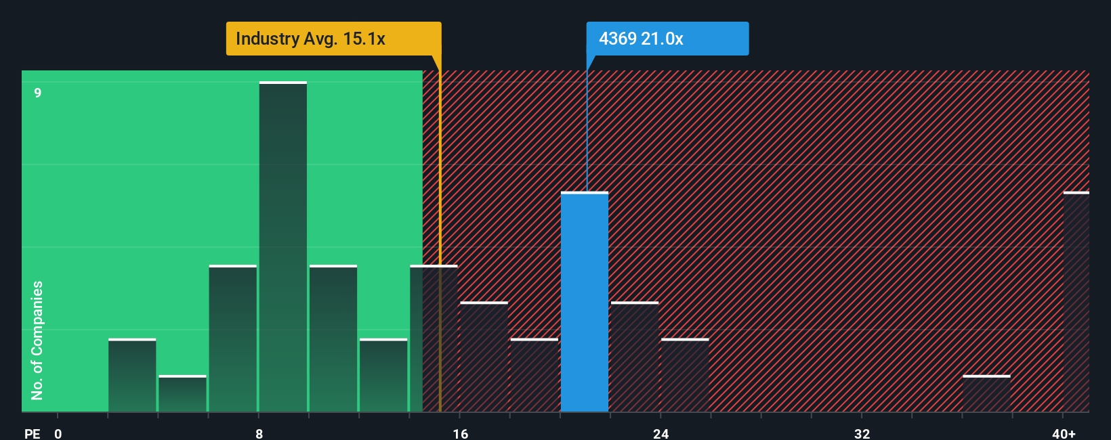Click the x-axis label 0
The image size is (1111, 440).
coord(58,433)
